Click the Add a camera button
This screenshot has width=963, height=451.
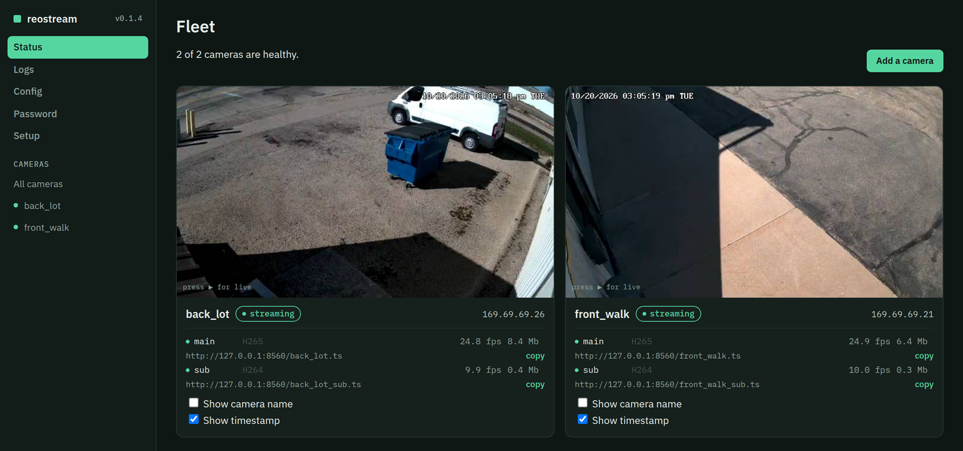(x=905, y=61)
